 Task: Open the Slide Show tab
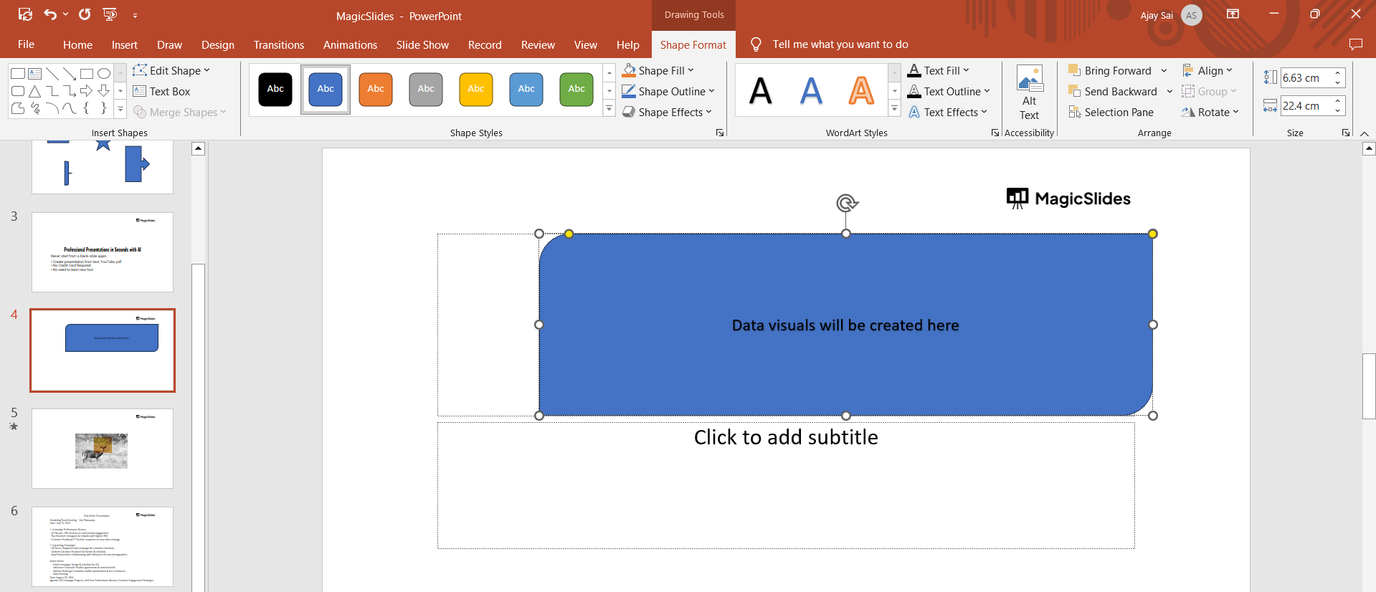pyautogui.click(x=422, y=44)
